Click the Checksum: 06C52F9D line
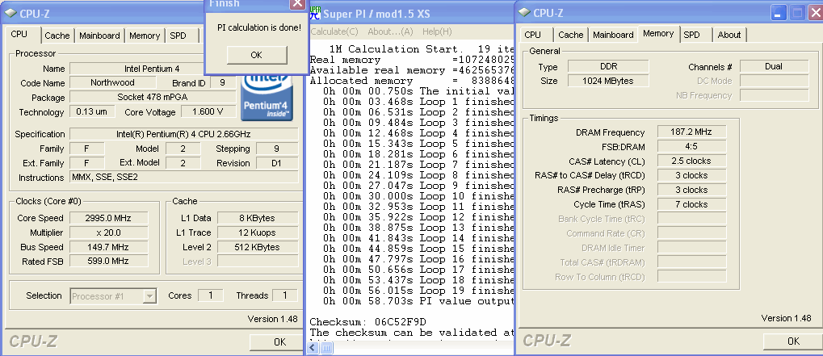The width and height of the screenshot is (823, 356). 368,322
